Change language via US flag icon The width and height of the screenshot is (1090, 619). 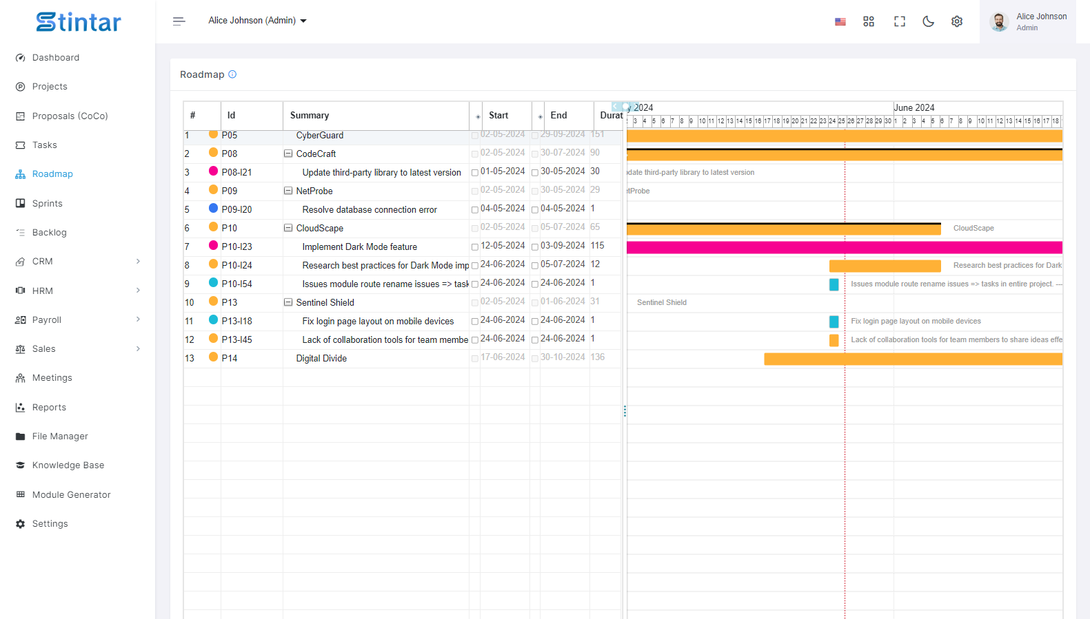tap(840, 22)
